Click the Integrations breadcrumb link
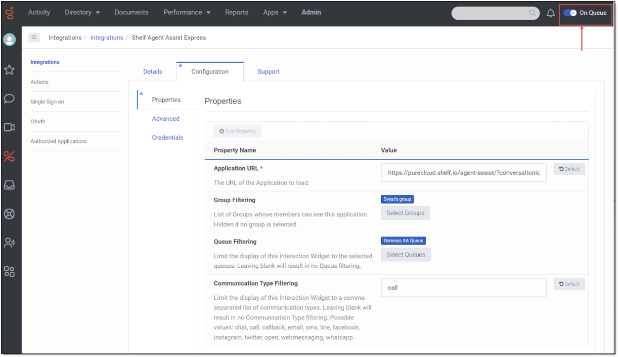The height and width of the screenshot is (357, 618). (x=107, y=37)
